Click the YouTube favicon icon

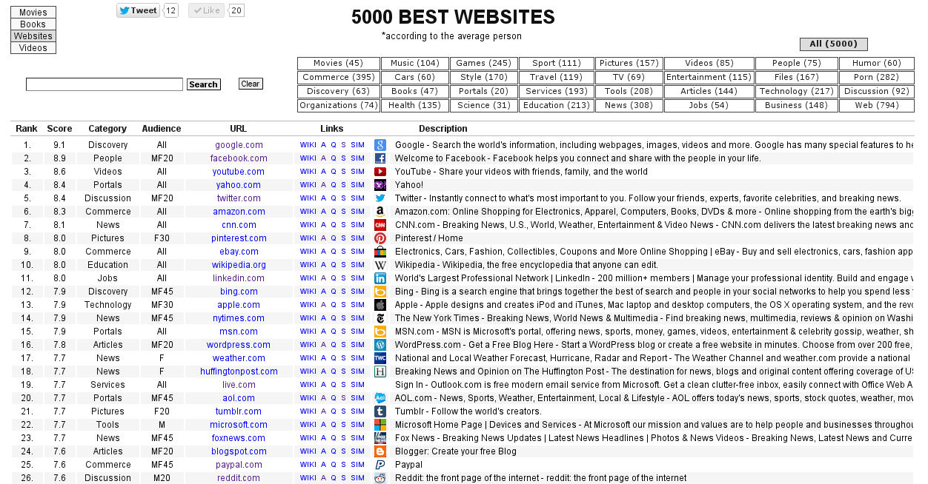380,172
